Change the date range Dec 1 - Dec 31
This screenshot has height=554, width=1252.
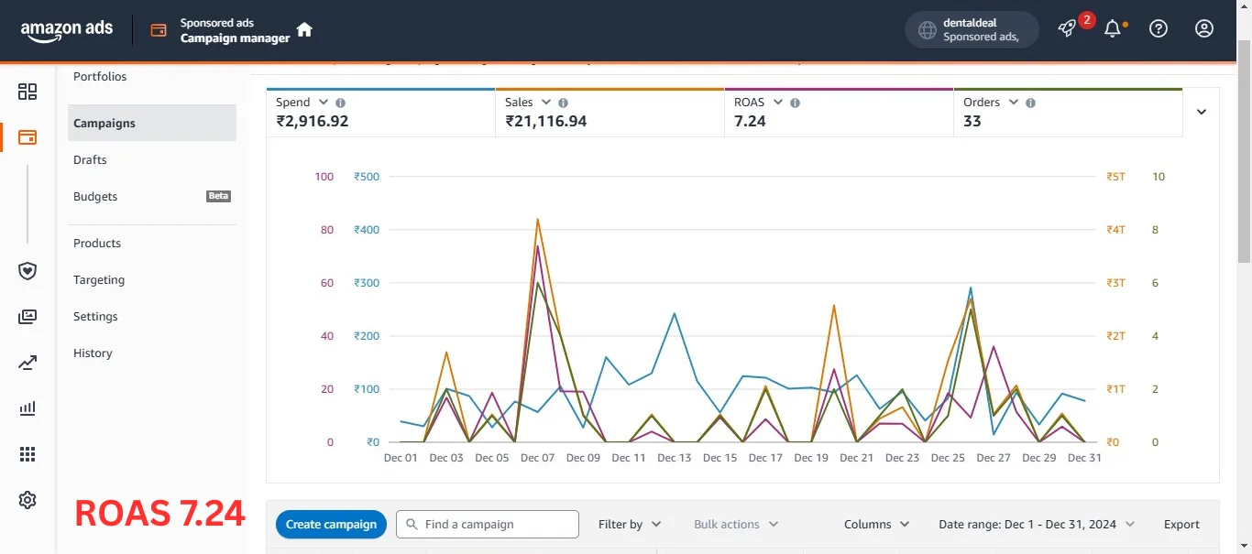pyautogui.click(x=1037, y=525)
